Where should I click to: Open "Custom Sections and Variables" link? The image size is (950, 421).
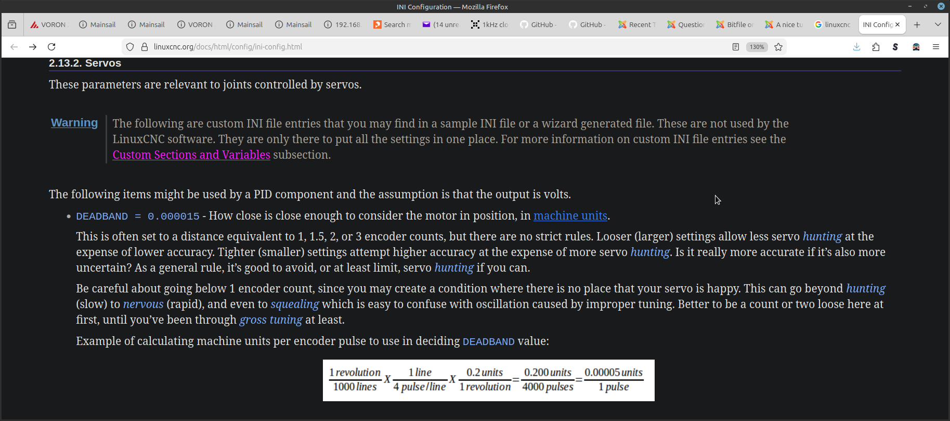(x=191, y=155)
